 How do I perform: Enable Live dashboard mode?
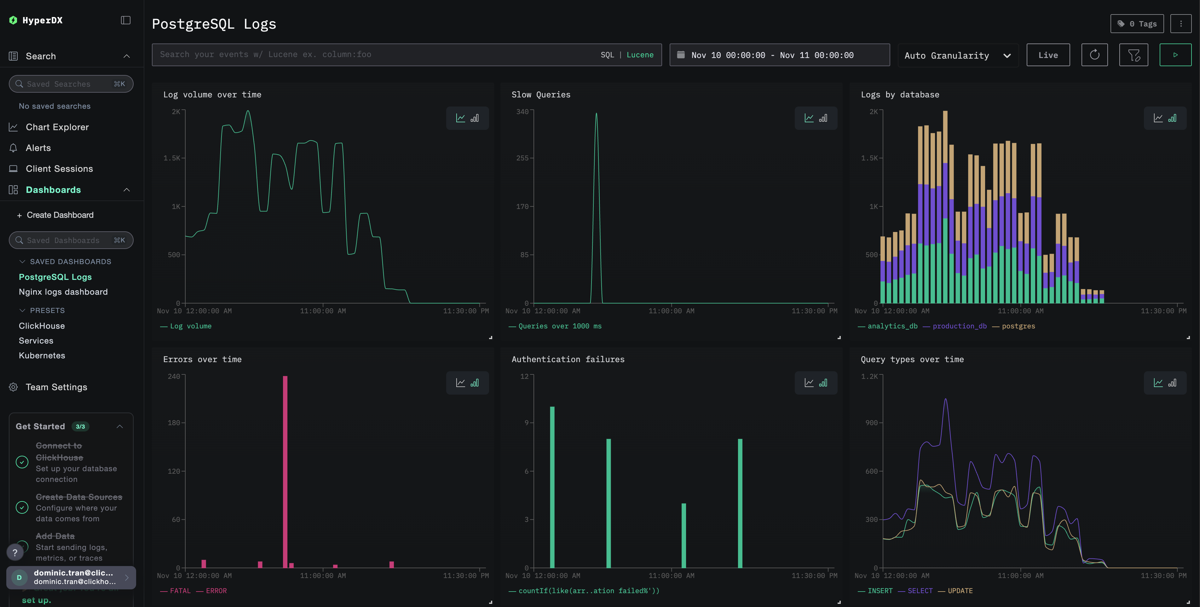click(1048, 55)
